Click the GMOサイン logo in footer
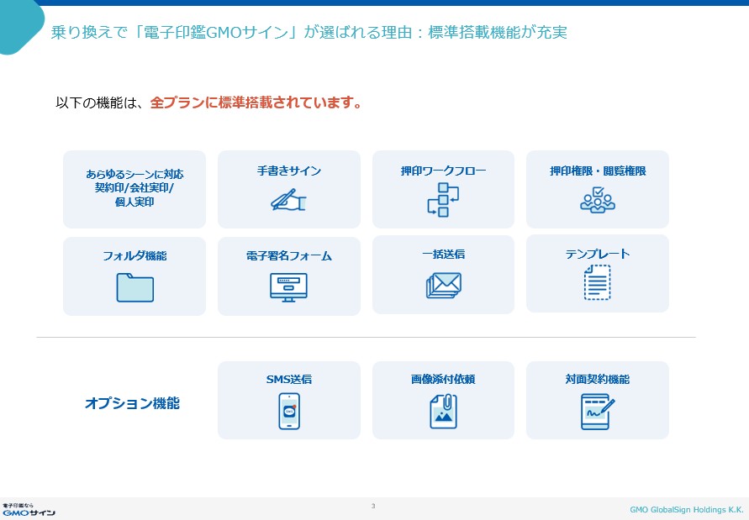The height and width of the screenshot is (520, 749). pos(29,509)
